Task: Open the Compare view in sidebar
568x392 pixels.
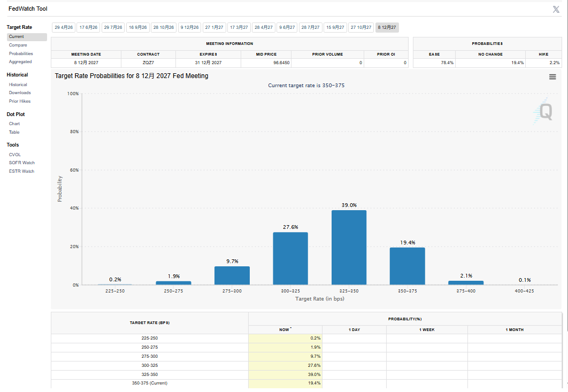Action: (x=18, y=45)
